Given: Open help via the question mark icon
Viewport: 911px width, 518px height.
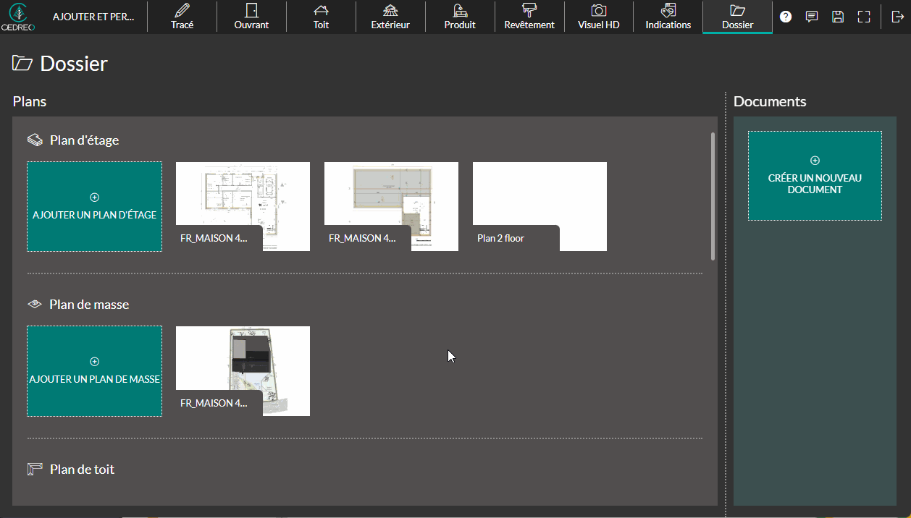Looking at the screenshot, I should pos(786,17).
